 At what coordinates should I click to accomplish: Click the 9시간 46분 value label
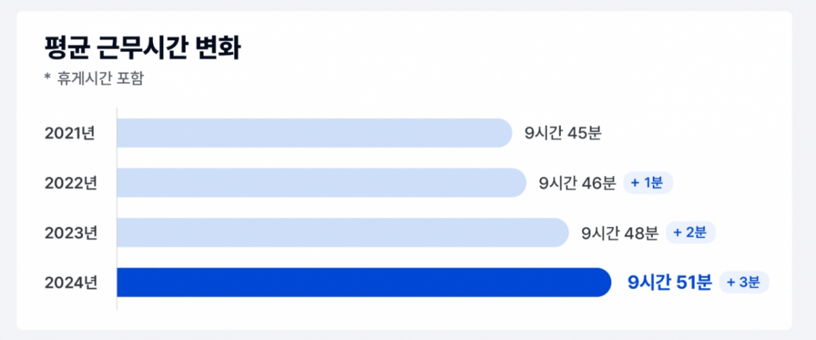pyautogui.click(x=577, y=183)
